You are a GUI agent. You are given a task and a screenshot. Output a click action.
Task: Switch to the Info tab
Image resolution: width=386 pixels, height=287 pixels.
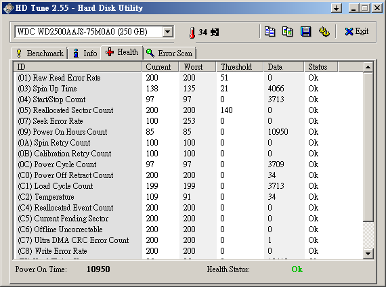point(85,53)
